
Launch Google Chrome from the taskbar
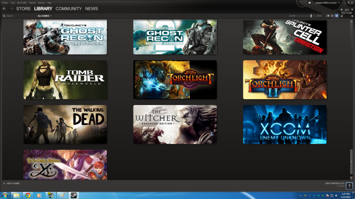click(28, 196)
